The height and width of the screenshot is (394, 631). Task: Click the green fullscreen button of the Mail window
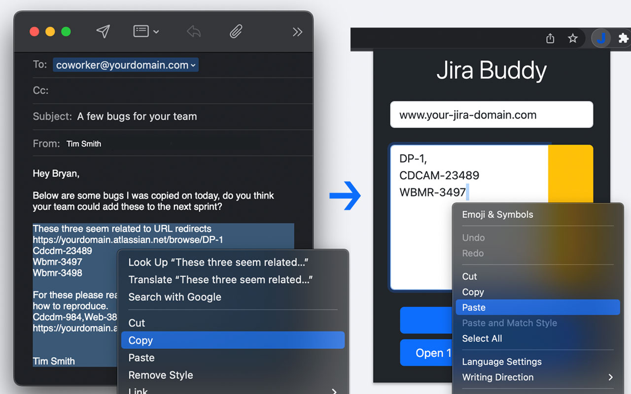click(x=66, y=32)
